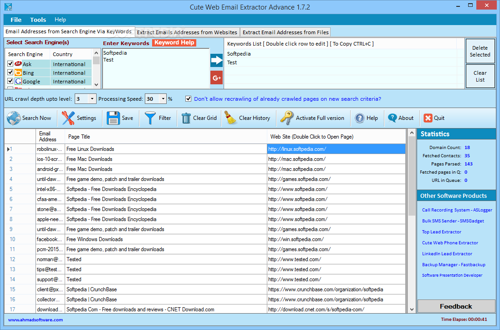Screen dimensions: 500x330
Task: Select http://download.cnet.com/s/softpedia-com/ cell
Action: (337, 309)
